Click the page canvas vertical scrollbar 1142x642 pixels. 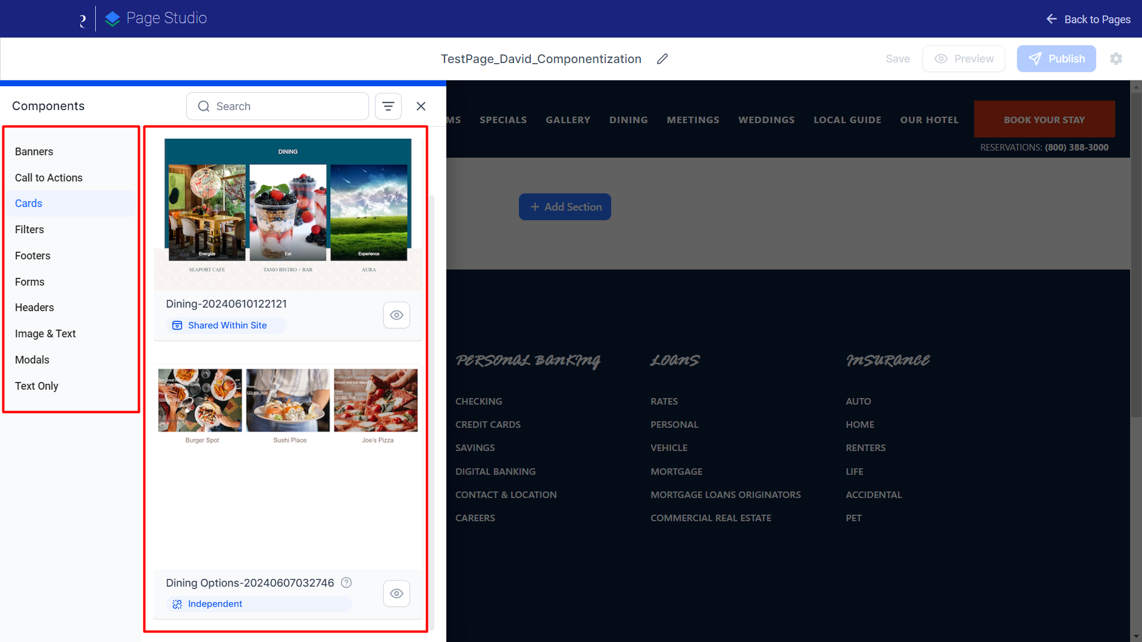(x=1136, y=255)
